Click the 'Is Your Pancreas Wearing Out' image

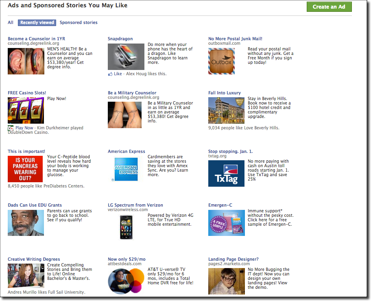pyautogui.click(x=25, y=169)
